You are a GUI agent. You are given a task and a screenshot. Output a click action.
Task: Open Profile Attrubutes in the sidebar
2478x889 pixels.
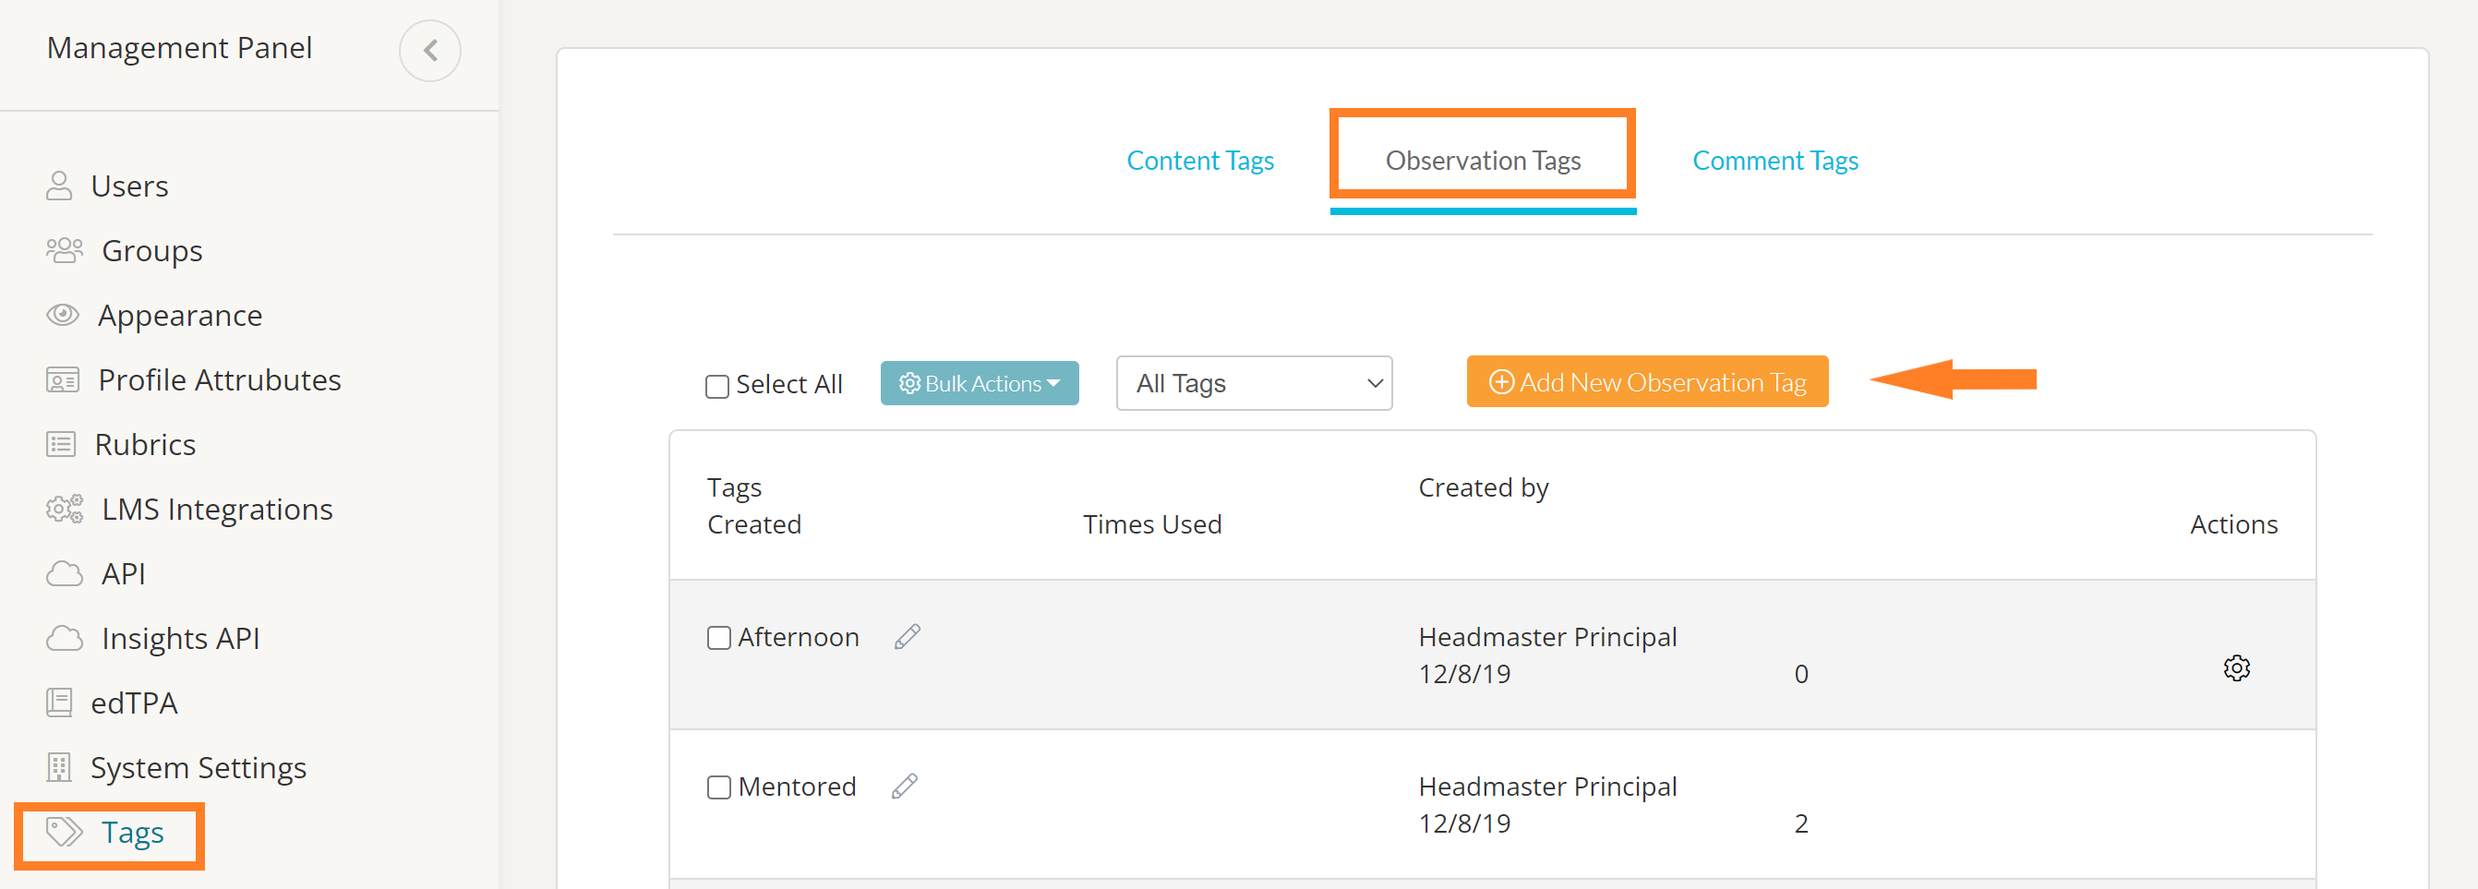(x=220, y=380)
